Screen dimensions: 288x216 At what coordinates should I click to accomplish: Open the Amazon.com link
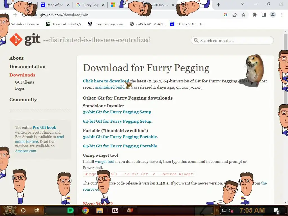click(x=26, y=151)
